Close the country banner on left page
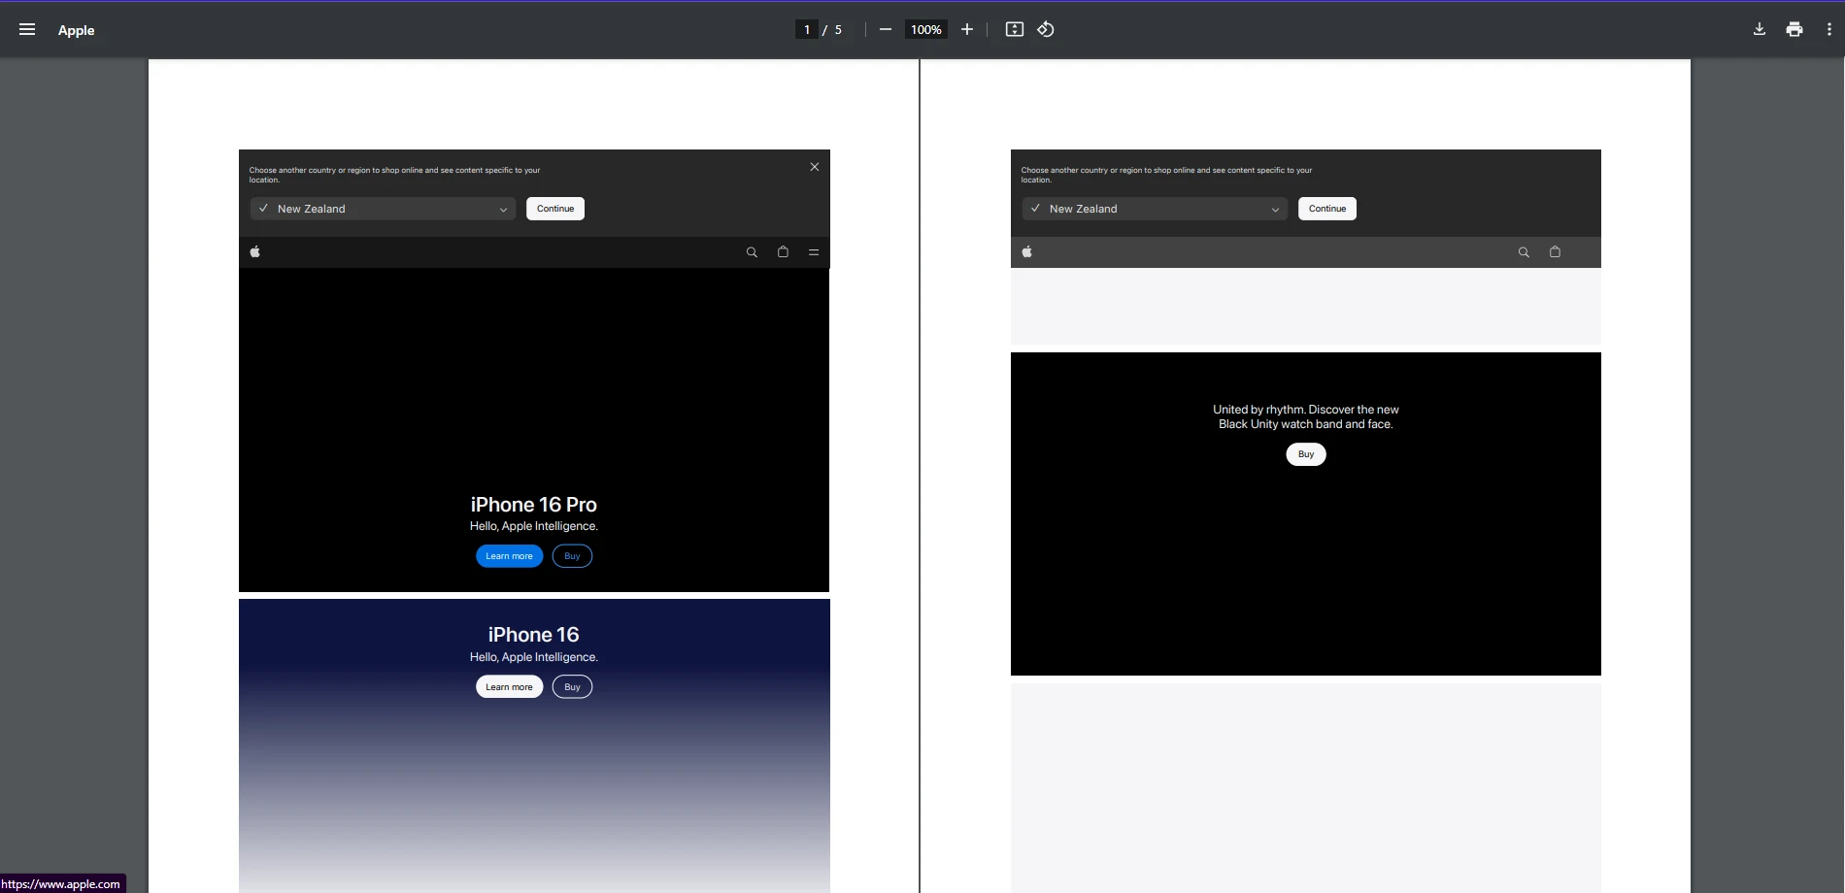Screen dimensions: 1845x893 [814, 167]
